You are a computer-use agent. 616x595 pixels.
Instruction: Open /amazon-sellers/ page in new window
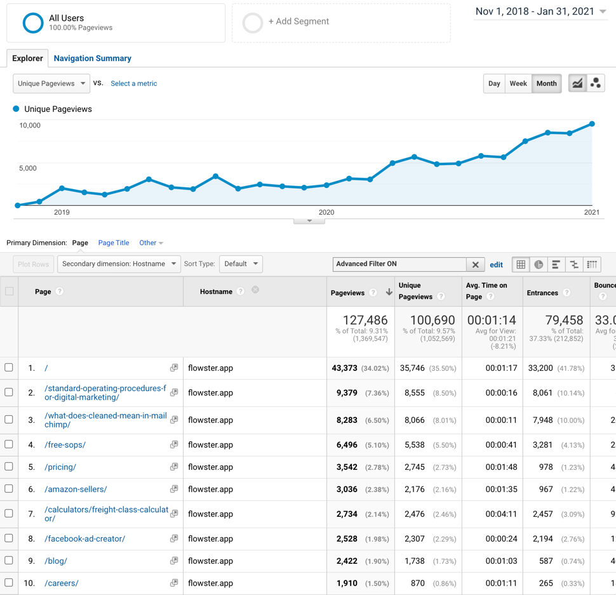click(173, 489)
